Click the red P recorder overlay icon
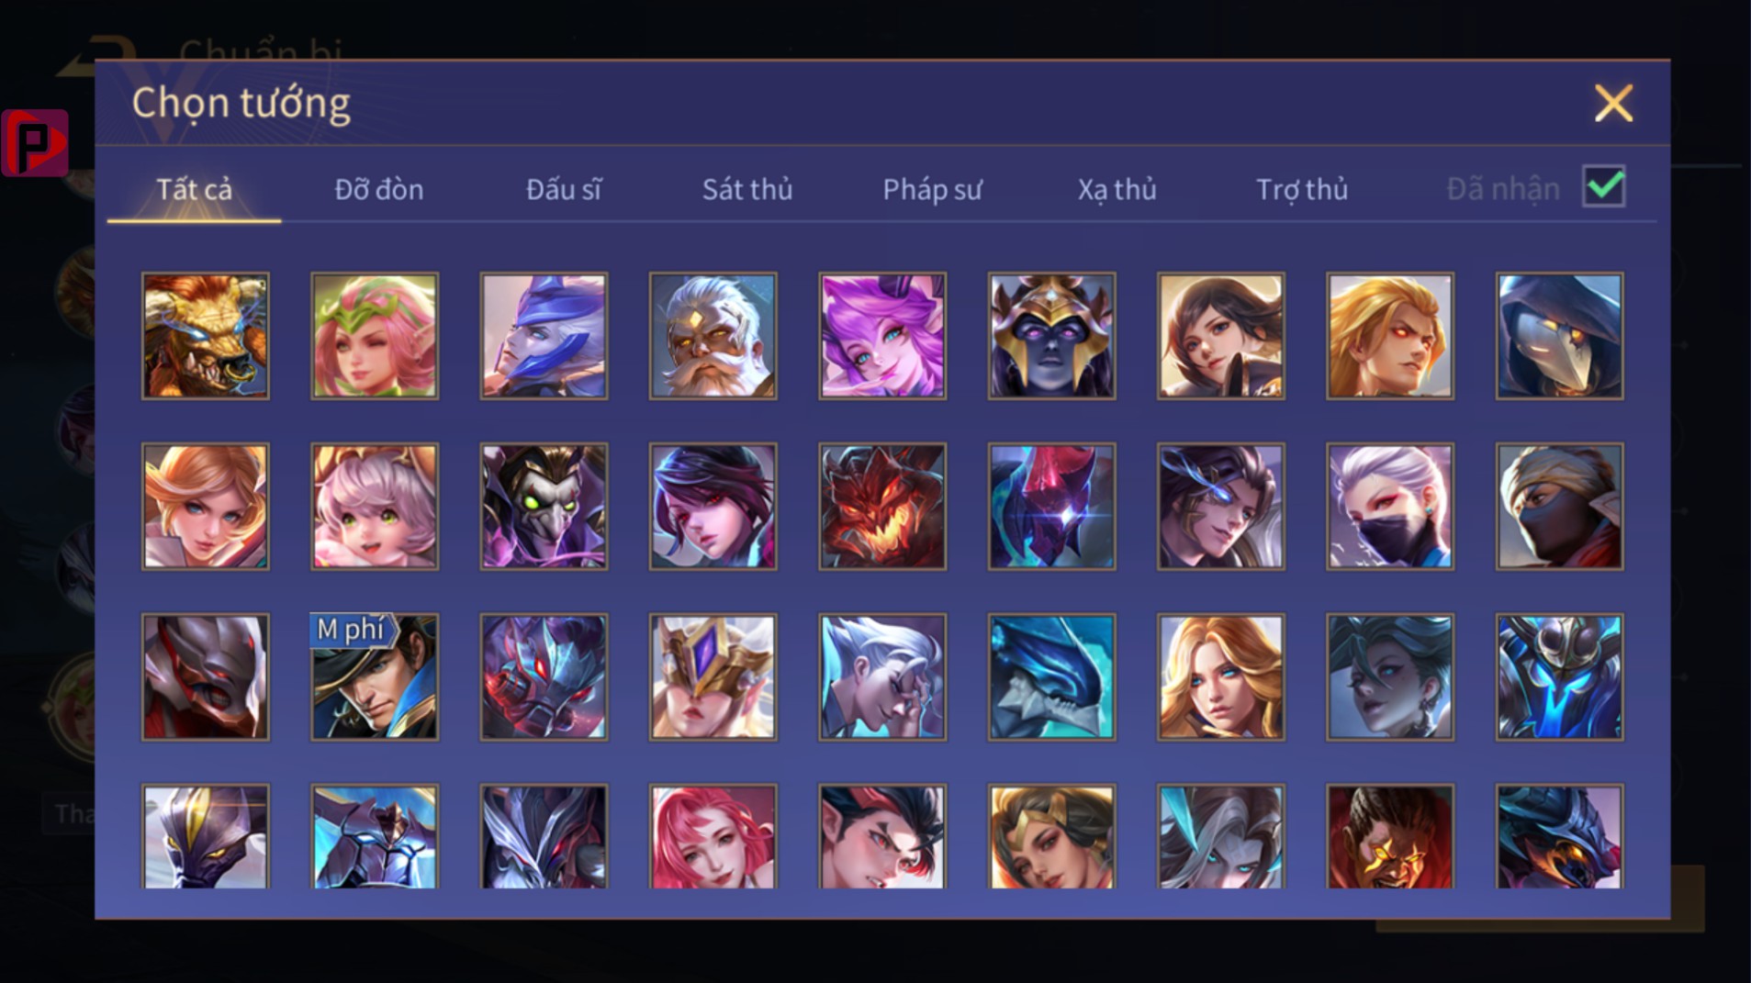Viewport: 1751px width, 983px height. tap(35, 142)
